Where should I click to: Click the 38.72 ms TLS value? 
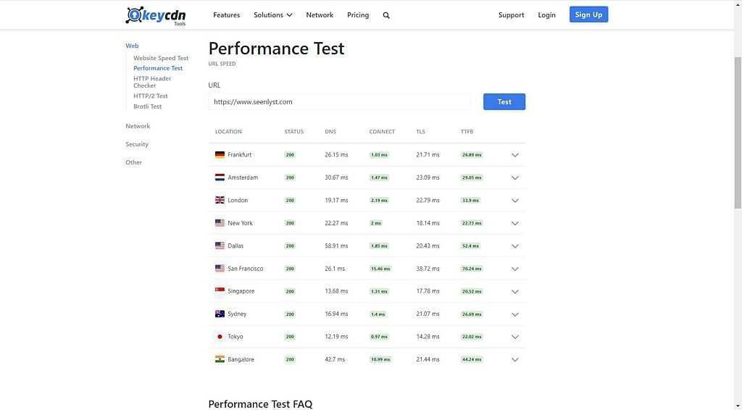428,269
